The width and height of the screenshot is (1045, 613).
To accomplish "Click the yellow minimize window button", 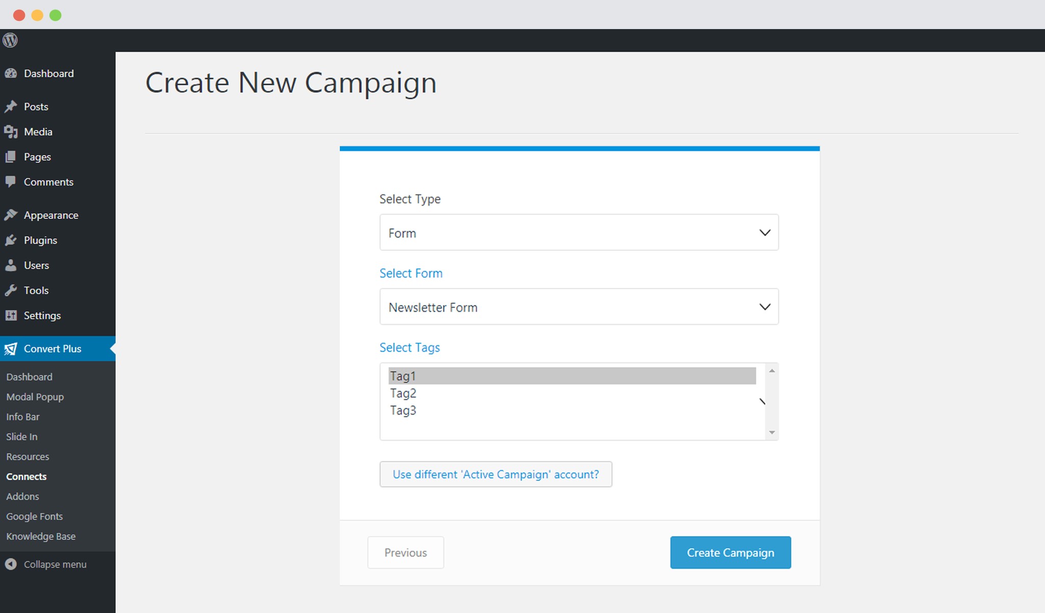I will (37, 15).
